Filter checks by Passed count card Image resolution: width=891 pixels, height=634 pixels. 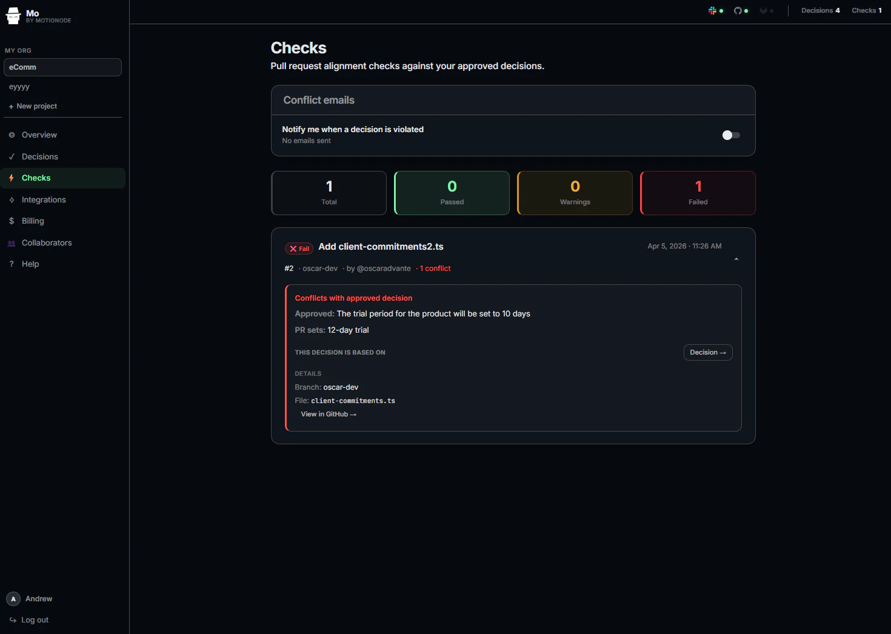pyautogui.click(x=452, y=193)
